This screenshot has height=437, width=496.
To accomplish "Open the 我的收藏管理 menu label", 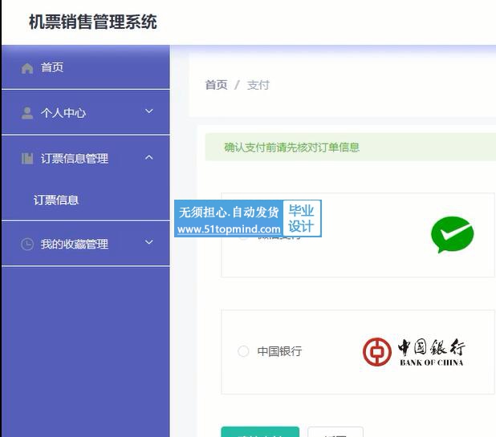I will click(x=75, y=244).
